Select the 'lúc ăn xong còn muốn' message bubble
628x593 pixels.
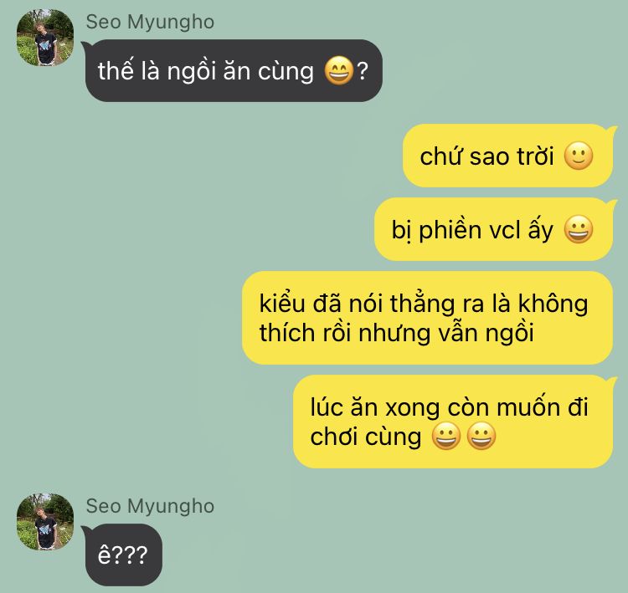click(453, 422)
